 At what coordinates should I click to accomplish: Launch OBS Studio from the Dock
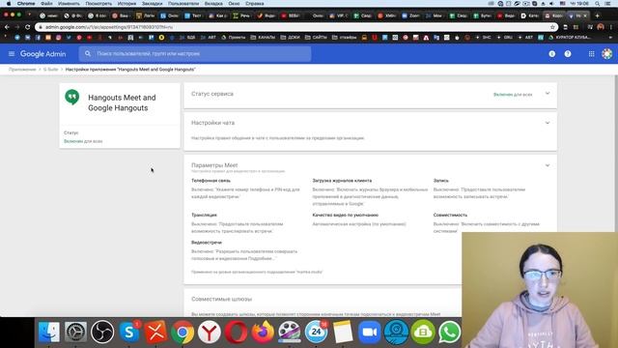(102, 332)
